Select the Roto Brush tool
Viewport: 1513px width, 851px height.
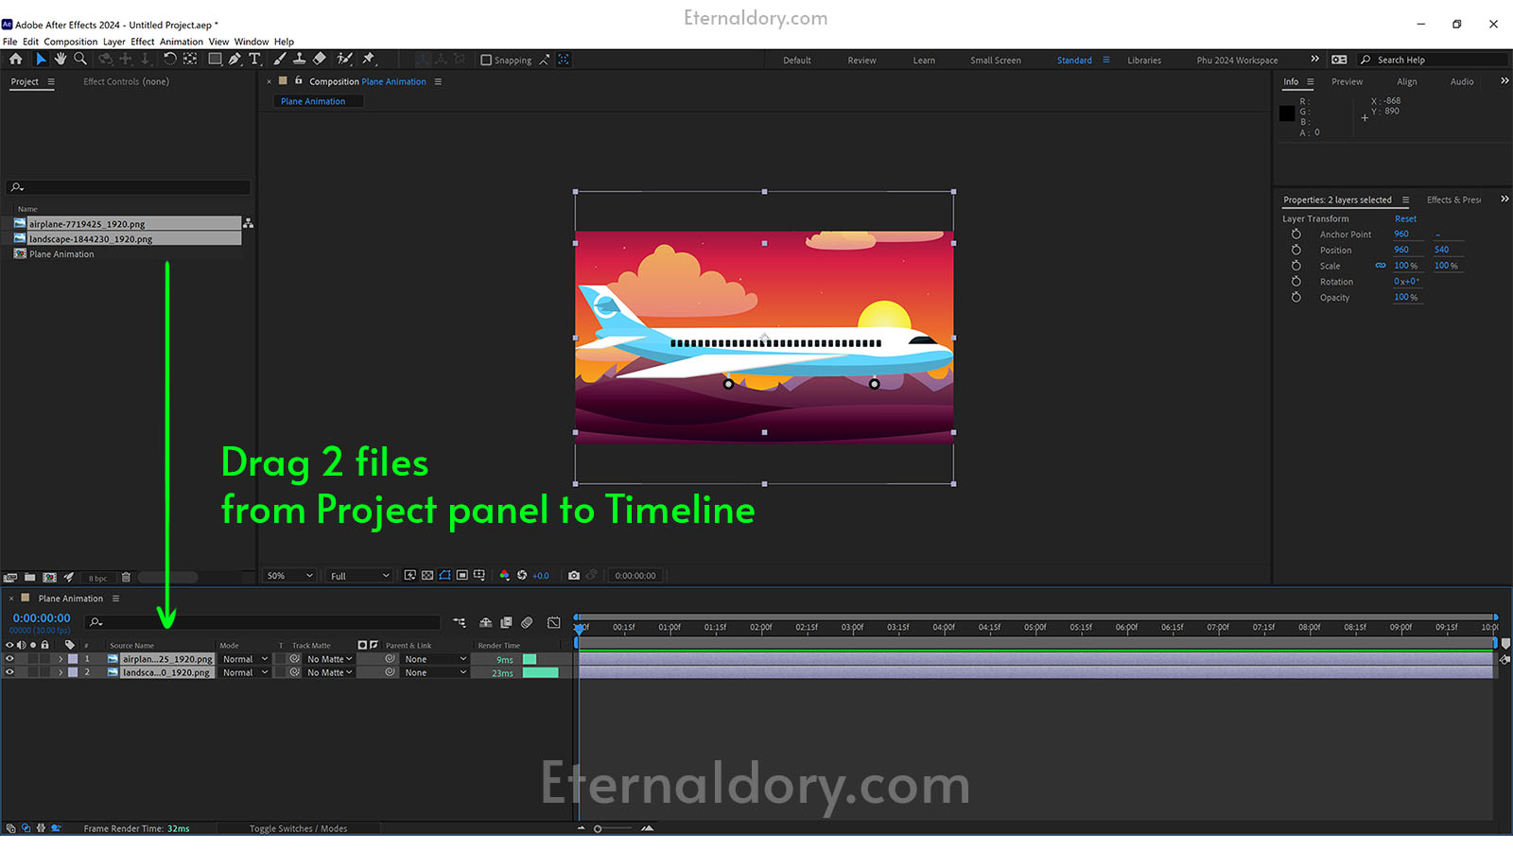click(x=345, y=59)
